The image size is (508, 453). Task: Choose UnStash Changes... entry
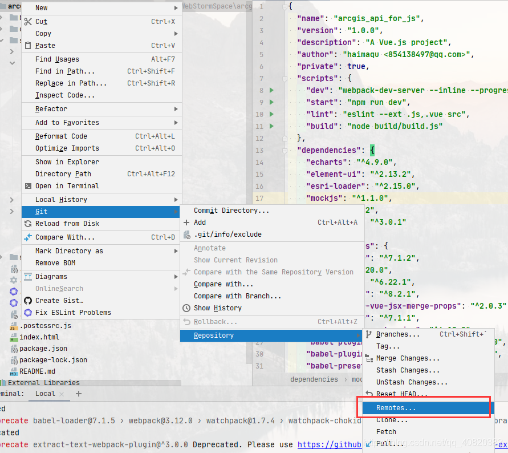[428, 382]
